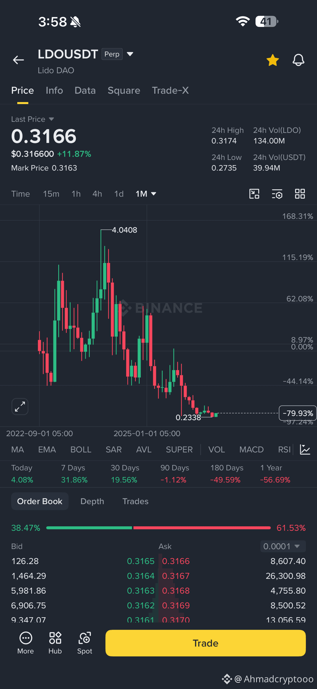This screenshot has width=317, height=689.
Task: Expand the 1M interval dropdown
Action: click(146, 194)
